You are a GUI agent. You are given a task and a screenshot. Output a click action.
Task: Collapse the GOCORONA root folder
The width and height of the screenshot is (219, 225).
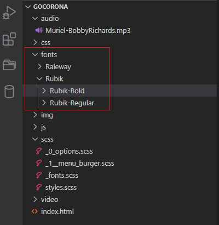point(28,7)
